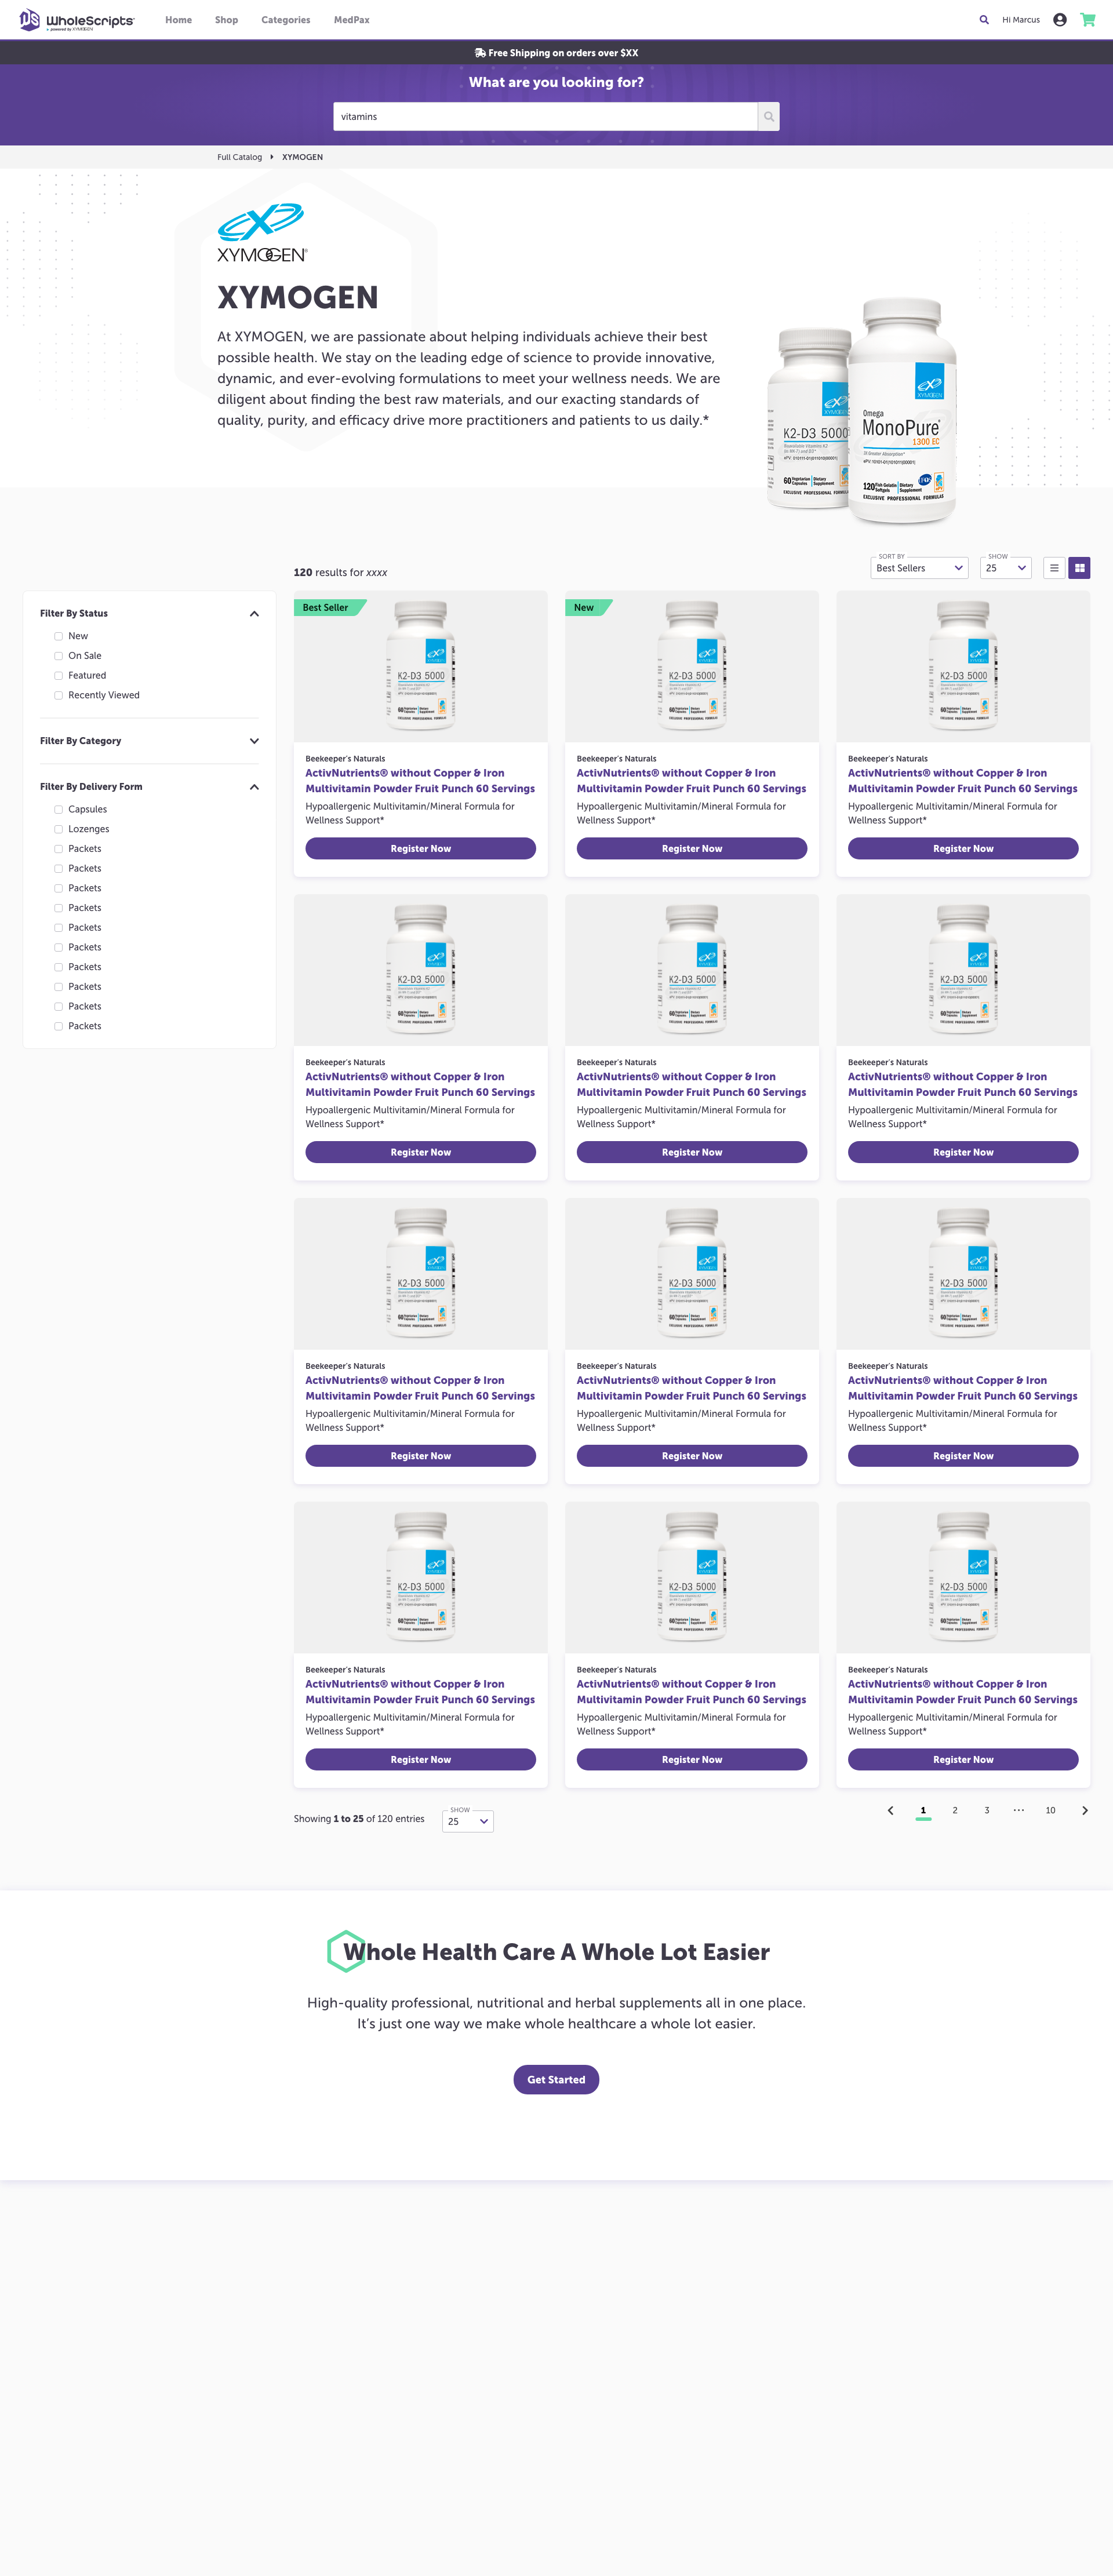Open the Home nav item
This screenshot has width=1113, height=2576.
[x=178, y=20]
